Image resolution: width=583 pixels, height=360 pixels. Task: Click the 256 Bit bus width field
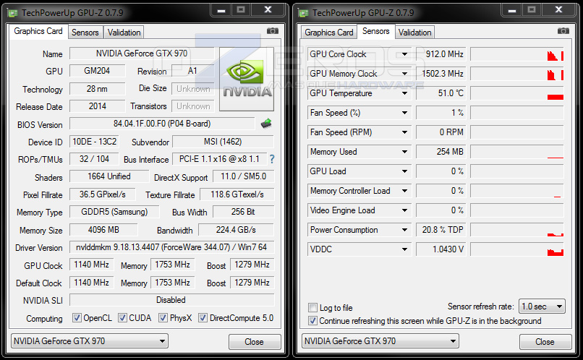[243, 212]
